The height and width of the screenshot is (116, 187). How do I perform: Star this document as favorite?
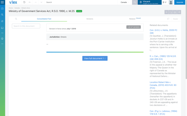[x=167, y=12]
